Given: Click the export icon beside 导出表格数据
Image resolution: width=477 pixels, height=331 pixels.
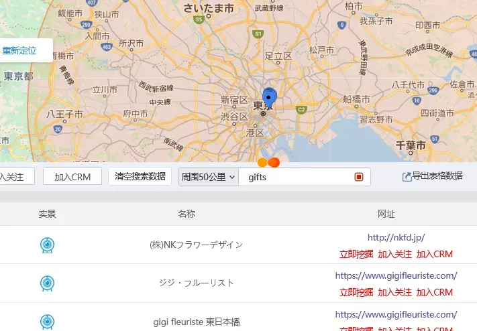Looking at the screenshot, I should (407, 177).
